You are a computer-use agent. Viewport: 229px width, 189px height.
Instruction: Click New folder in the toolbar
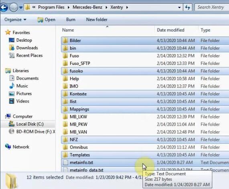[x=97, y=20]
